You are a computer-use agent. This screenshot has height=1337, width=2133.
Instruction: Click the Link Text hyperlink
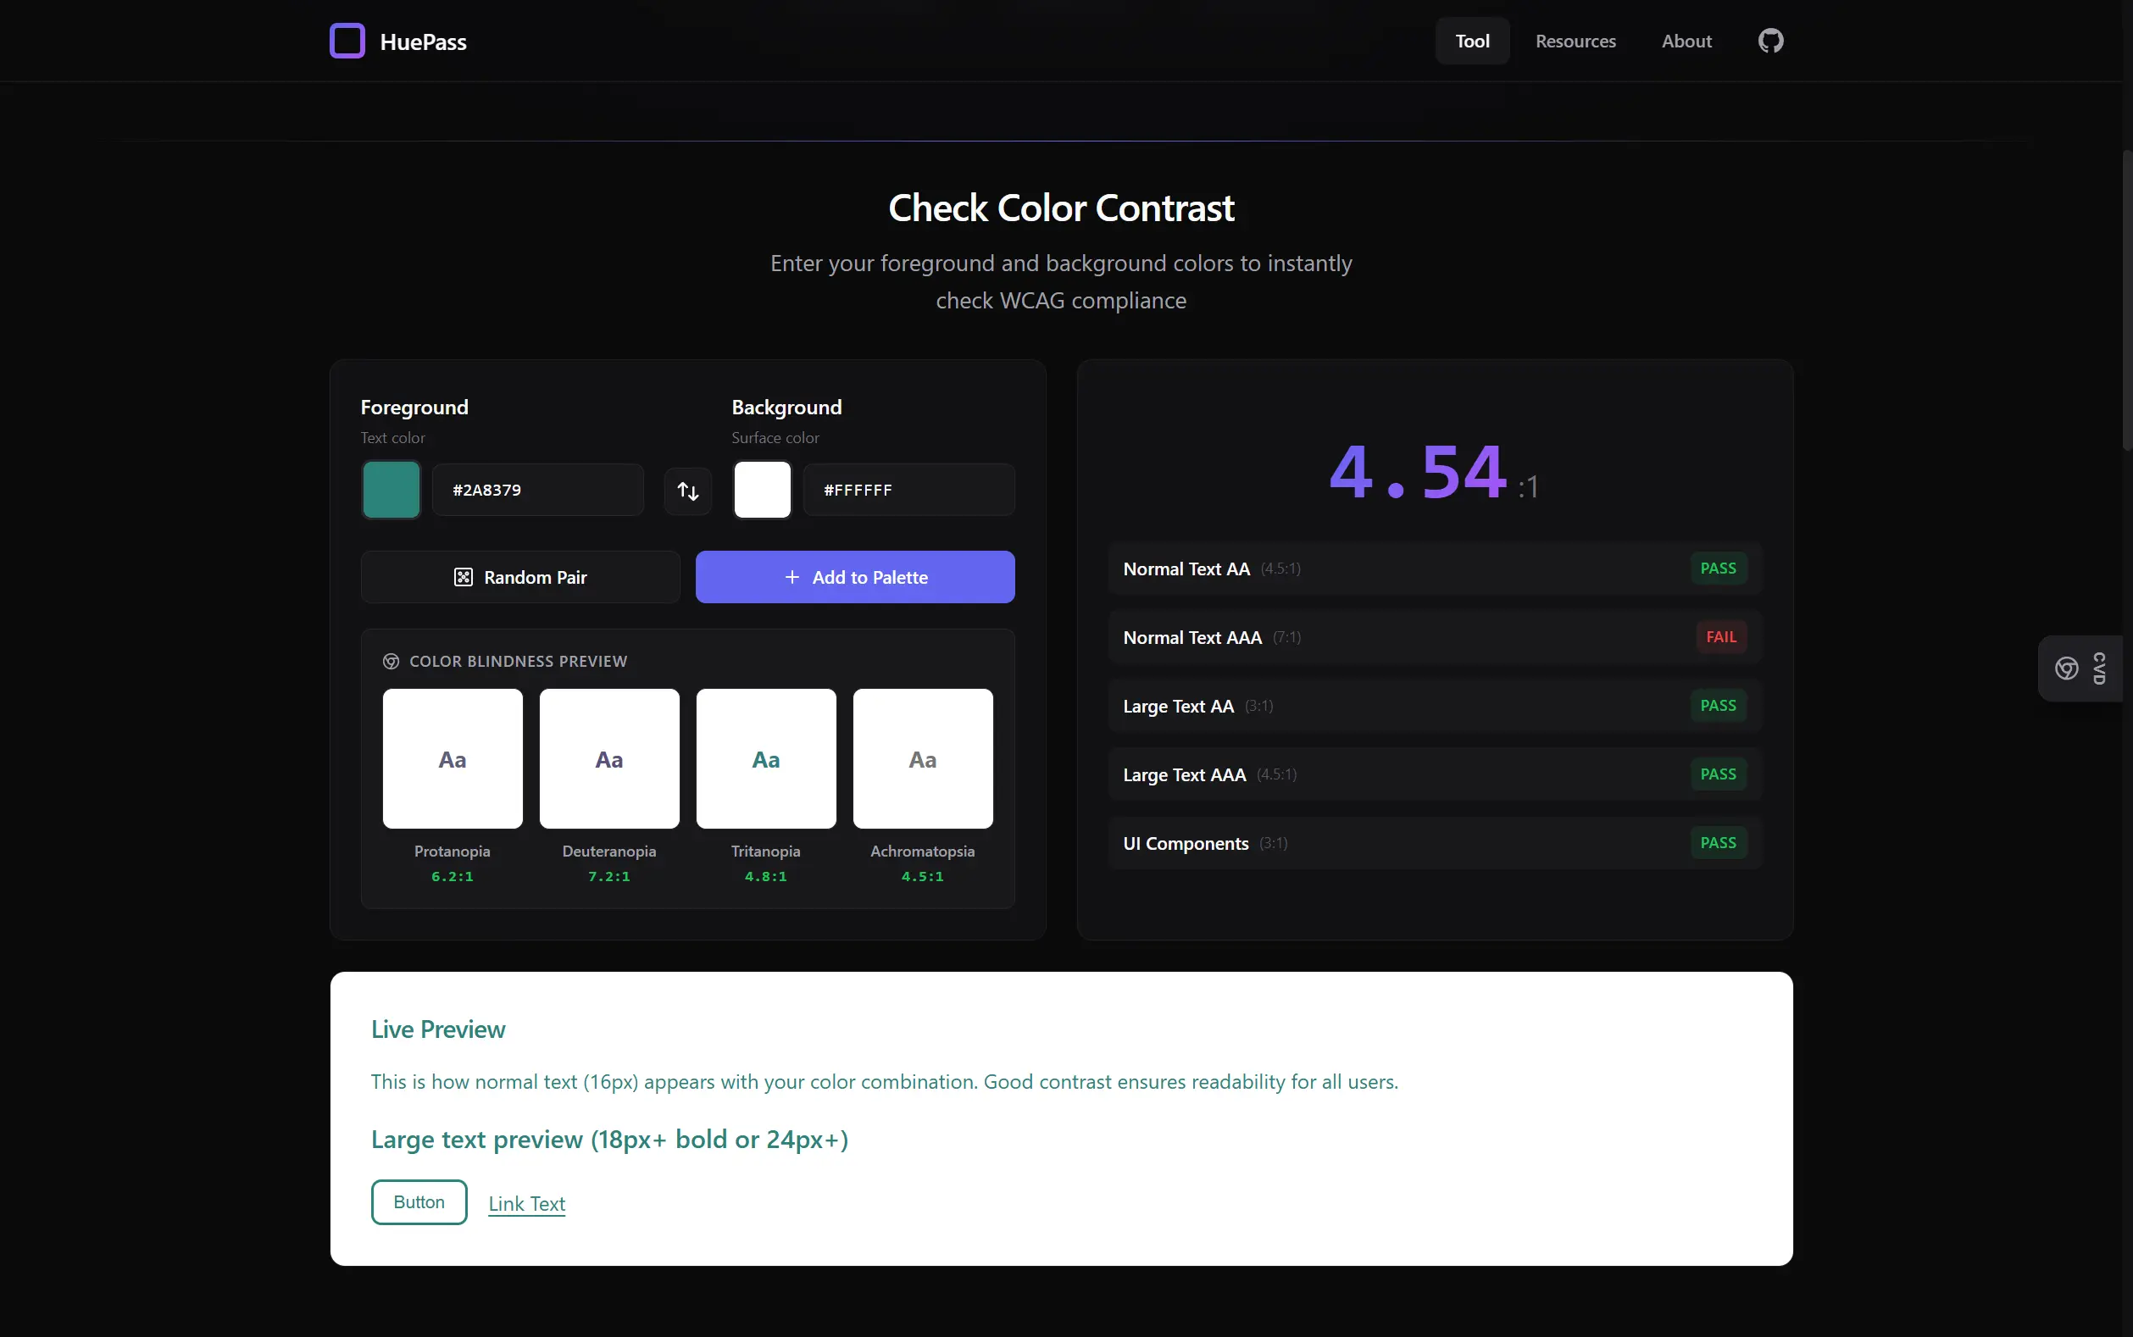coord(526,1202)
